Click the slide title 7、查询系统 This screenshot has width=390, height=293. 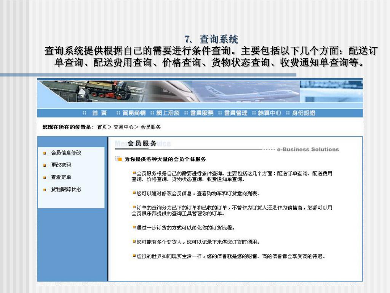pyautogui.click(x=211, y=39)
